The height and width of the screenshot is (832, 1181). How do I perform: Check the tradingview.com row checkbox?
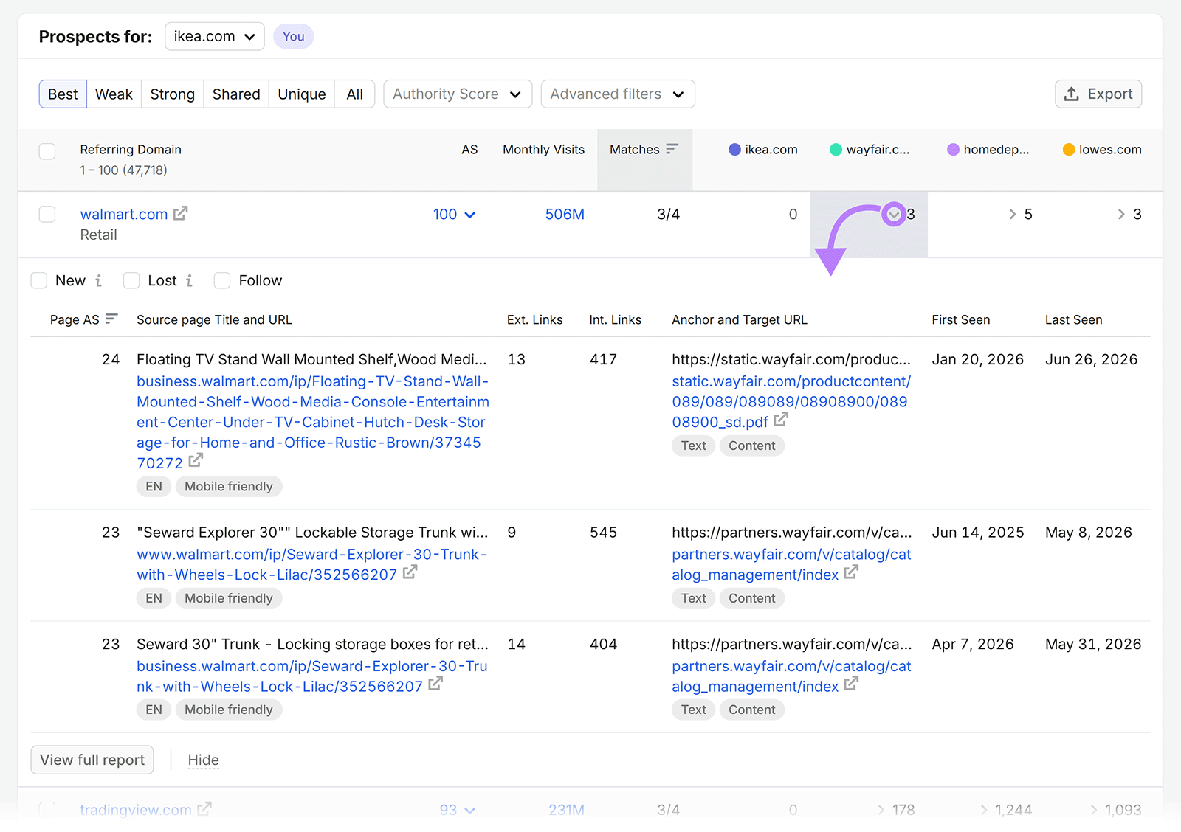pyautogui.click(x=47, y=809)
